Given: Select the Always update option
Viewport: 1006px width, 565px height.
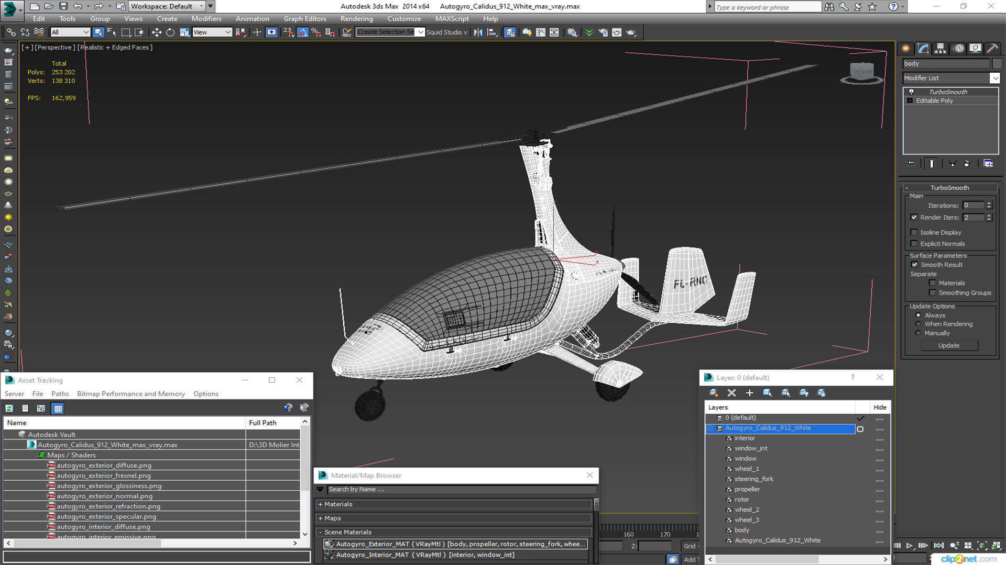Looking at the screenshot, I should click(918, 315).
